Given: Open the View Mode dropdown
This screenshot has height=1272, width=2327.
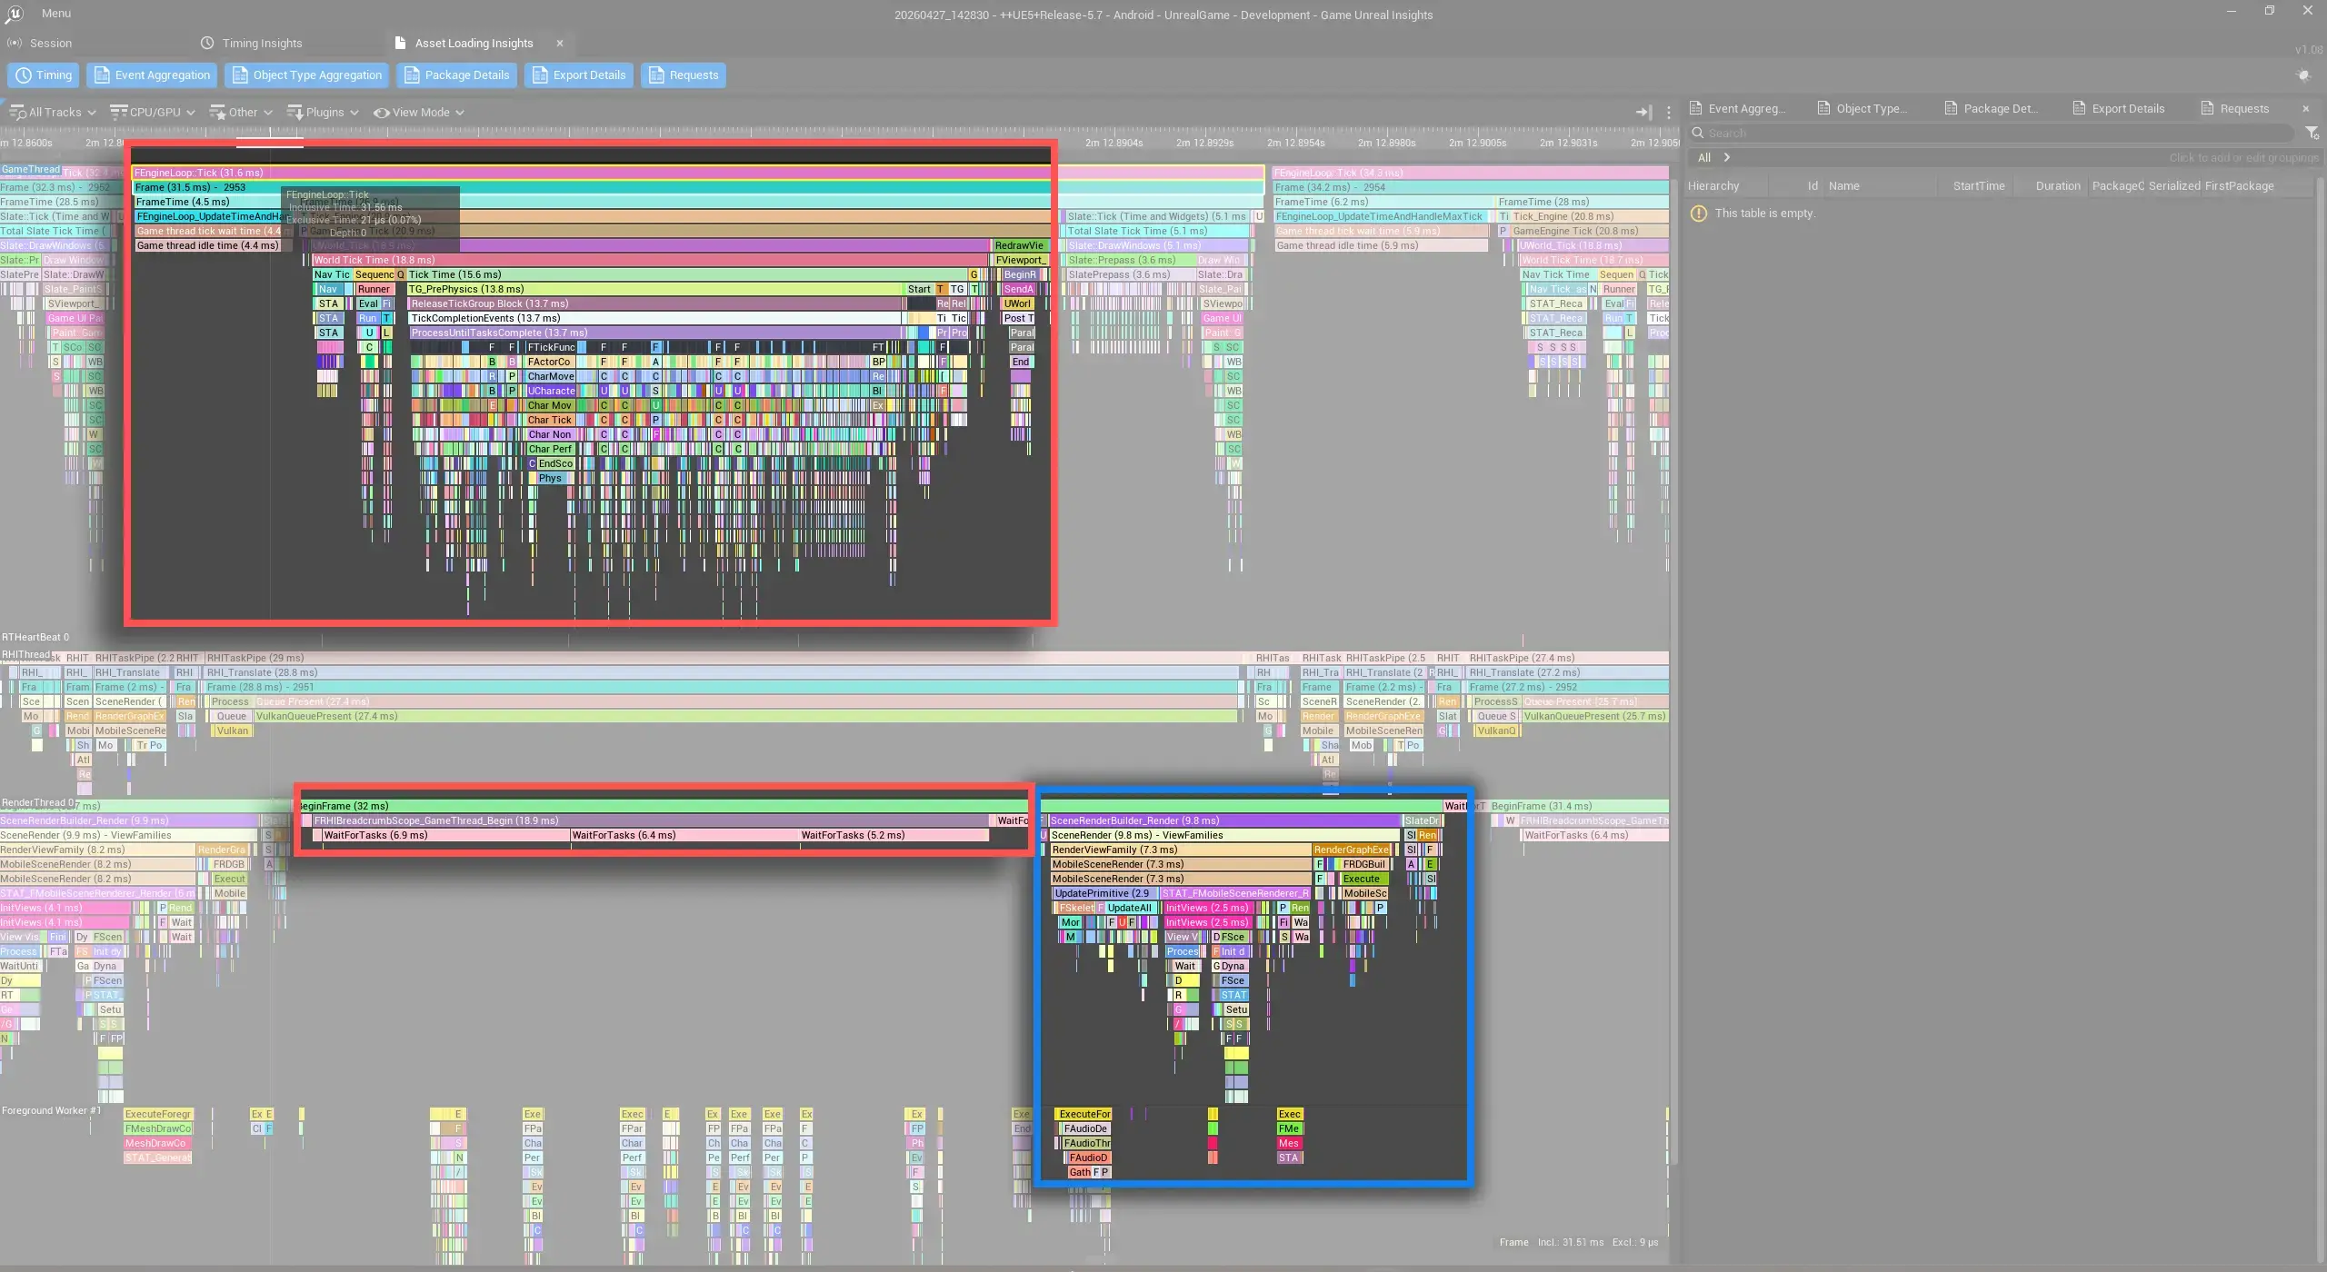Looking at the screenshot, I should (419, 113).
